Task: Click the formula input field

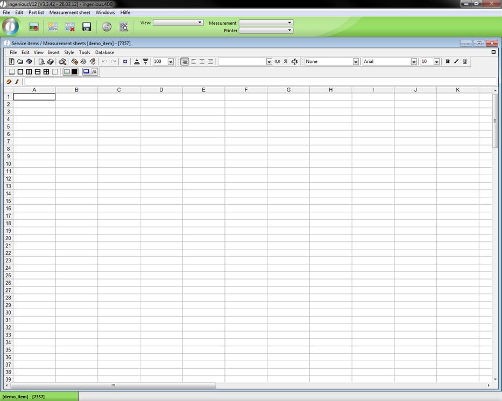Action: pos(258,82)
